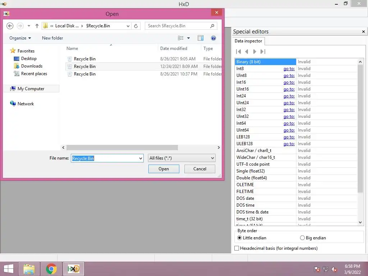
Task: Open the Organize dropdown menu
Action: tap(20, 38)
